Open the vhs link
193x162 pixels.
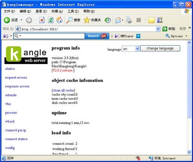pos(8,104)
